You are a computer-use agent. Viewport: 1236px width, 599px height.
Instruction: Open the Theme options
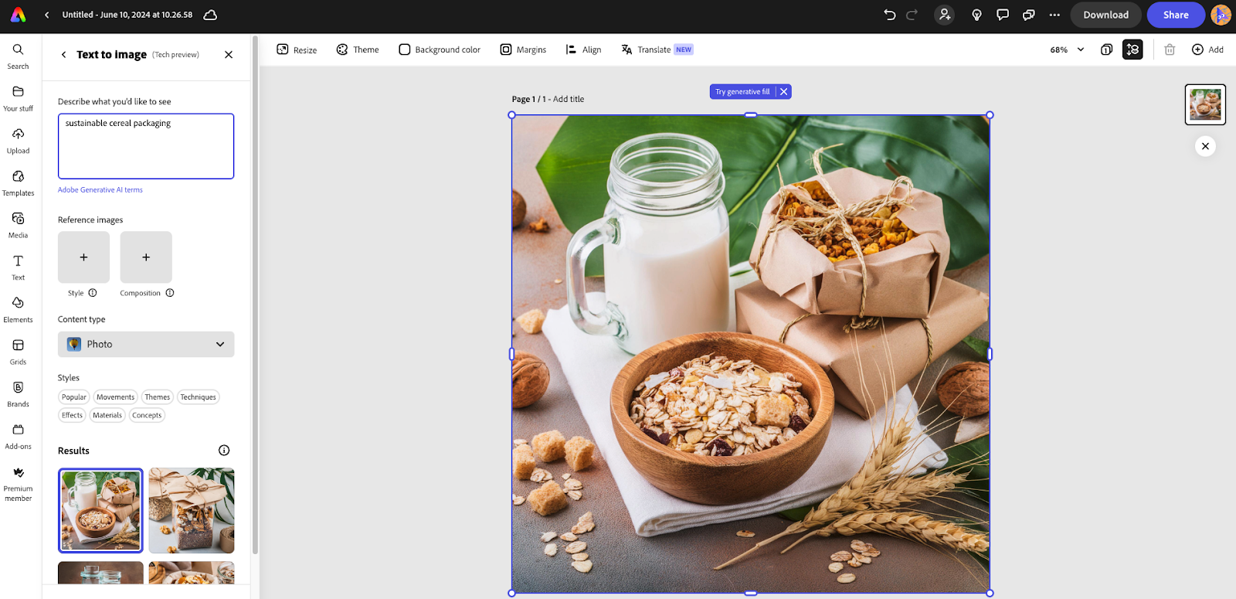(358, 49)
